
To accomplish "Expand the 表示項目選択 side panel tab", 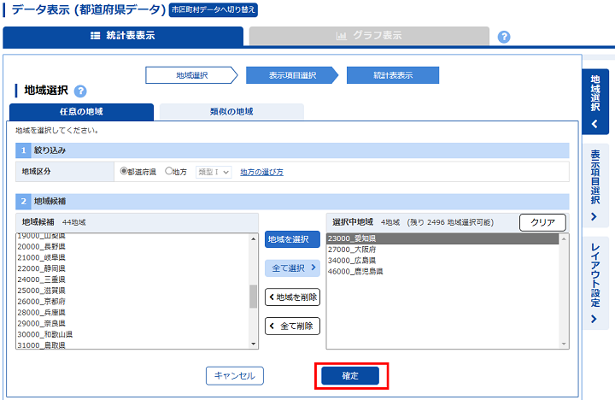I will click(595, 186).
